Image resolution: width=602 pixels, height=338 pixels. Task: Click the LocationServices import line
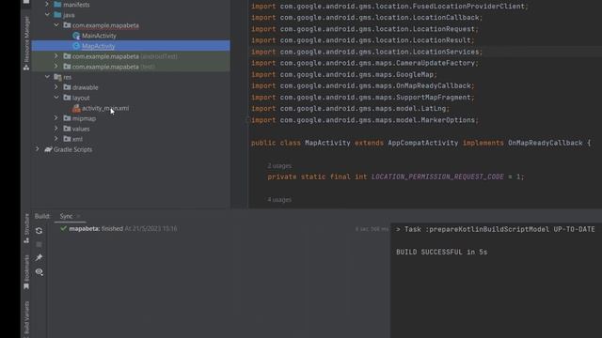pyautogui.click(x=367, y=52)
